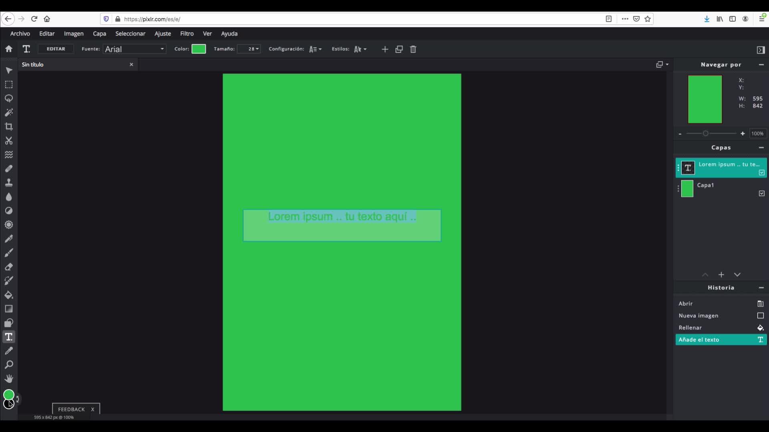
Task: Select the Zoom magnifier tool
Action: click(x=9, y=365)
